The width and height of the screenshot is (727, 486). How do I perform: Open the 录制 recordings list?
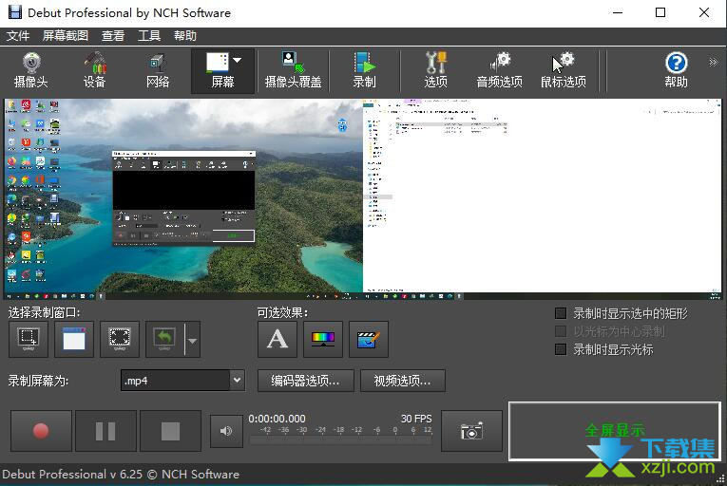(x=364, y=71)
